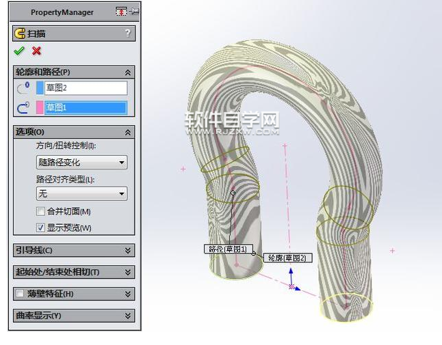Screen dimensions: 442x345
Task: Confirm the sweep with the green checkmark
Action: point(19,51)
